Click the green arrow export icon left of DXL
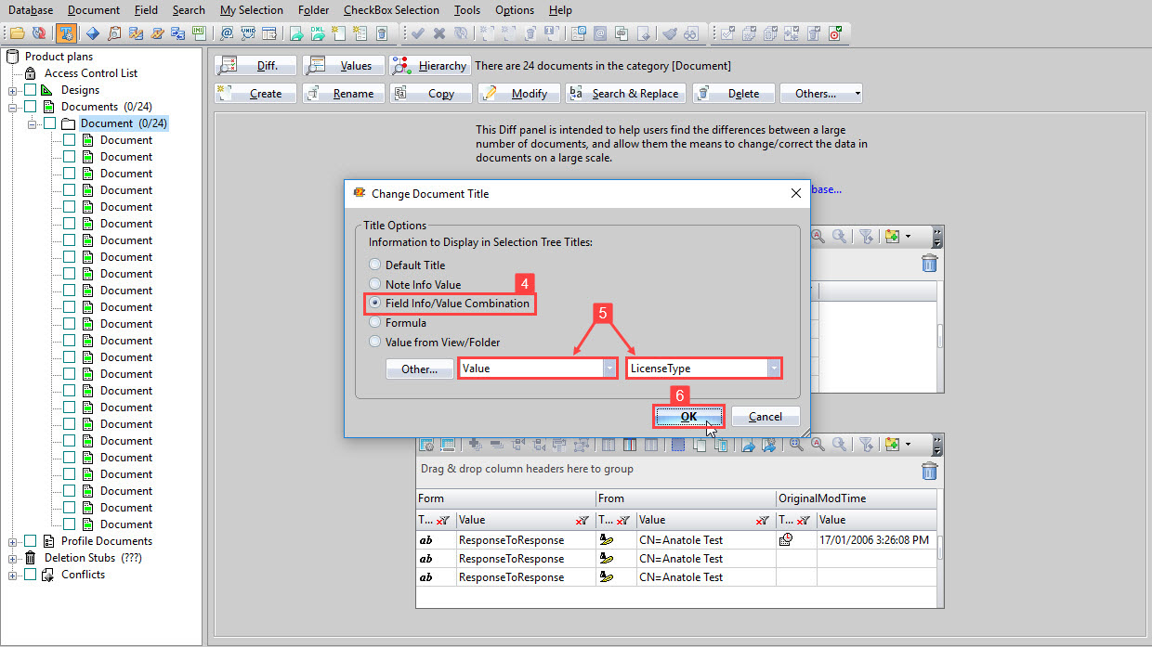This screenshot has height=647, width=1152. pyautogui.click(x=296, y=33)
